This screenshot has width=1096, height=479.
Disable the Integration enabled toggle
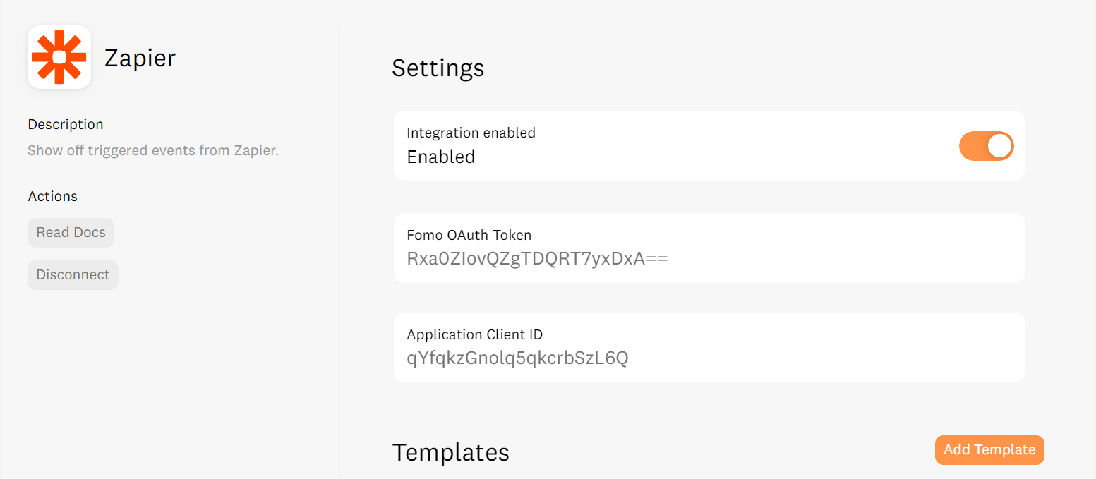pyautogui.click(x=986, y=146)
